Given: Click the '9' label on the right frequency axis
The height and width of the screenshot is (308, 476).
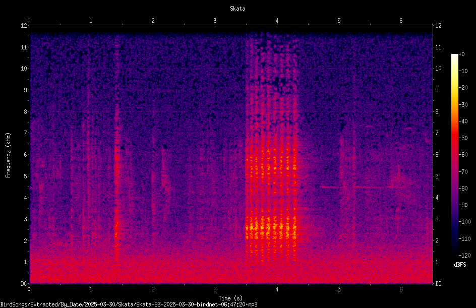Looking at the screenshot, I should (437, 90).
